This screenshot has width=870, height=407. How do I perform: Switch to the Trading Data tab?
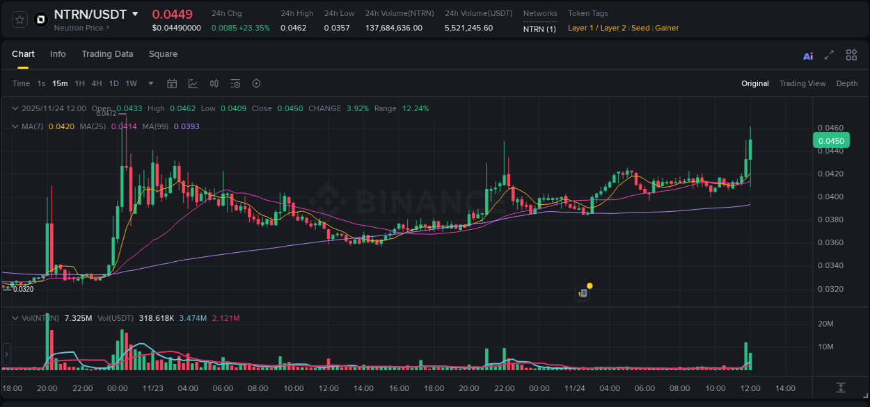[x=107, y=54]
